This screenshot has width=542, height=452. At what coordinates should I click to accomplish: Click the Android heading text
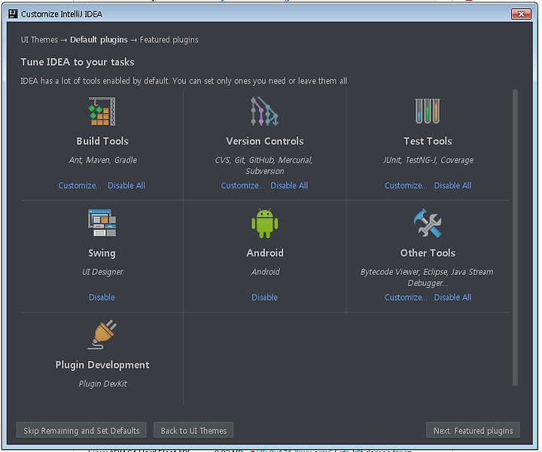(265, 253)
